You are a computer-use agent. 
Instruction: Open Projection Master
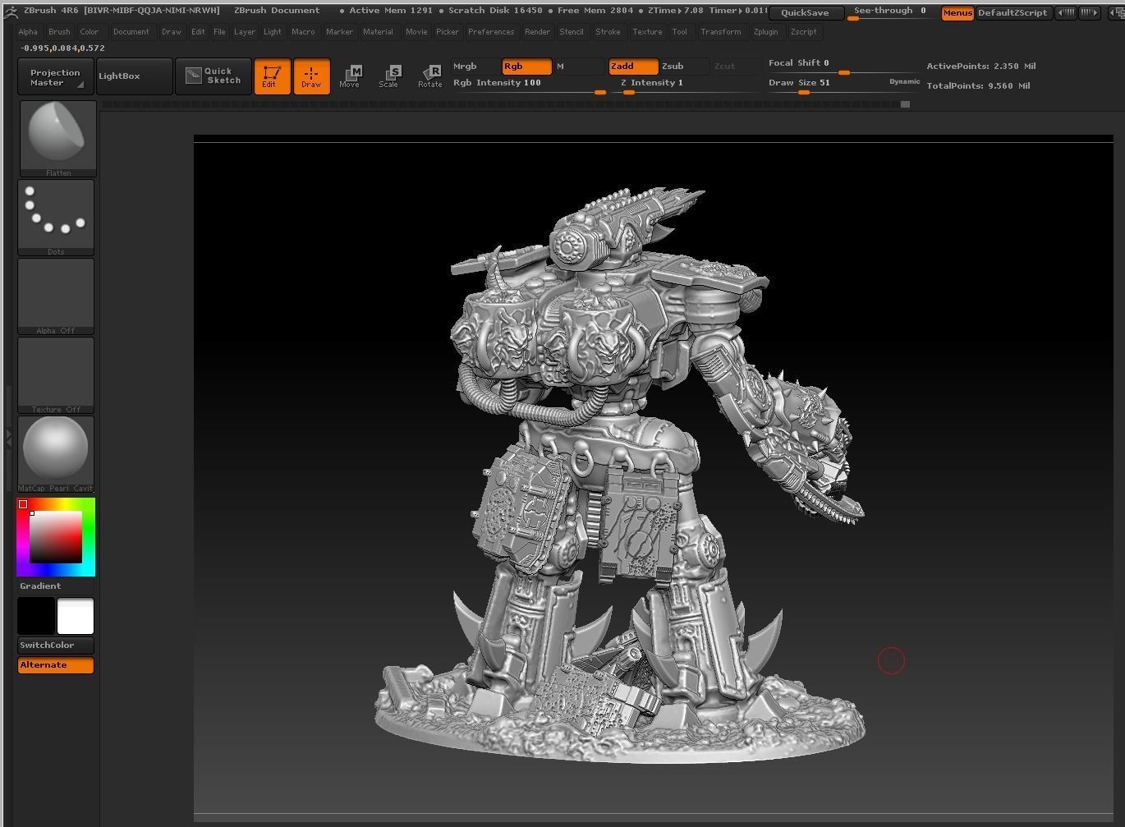[55, 76]
